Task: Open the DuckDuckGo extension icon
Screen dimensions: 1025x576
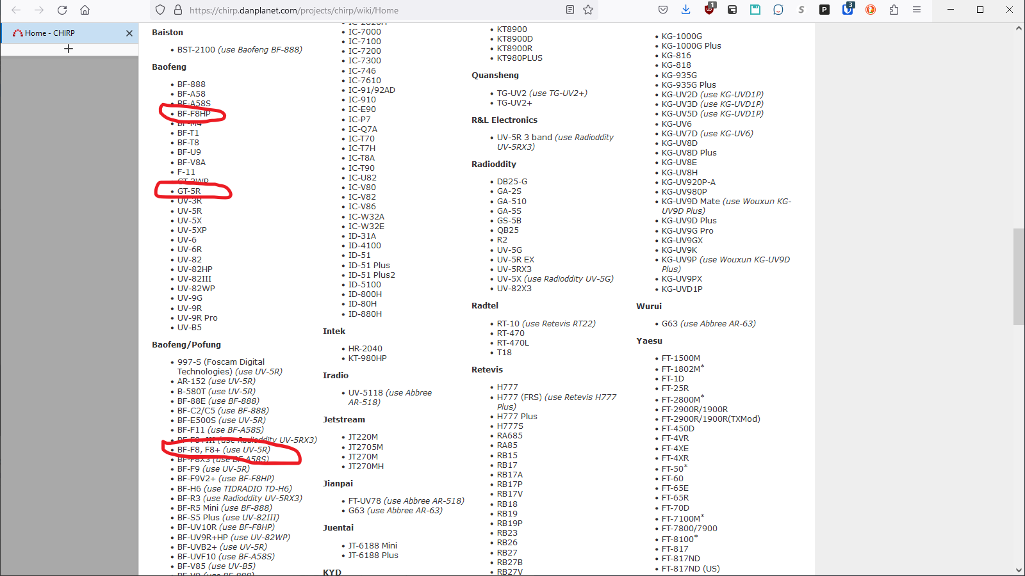Action: tap(871, 10)
